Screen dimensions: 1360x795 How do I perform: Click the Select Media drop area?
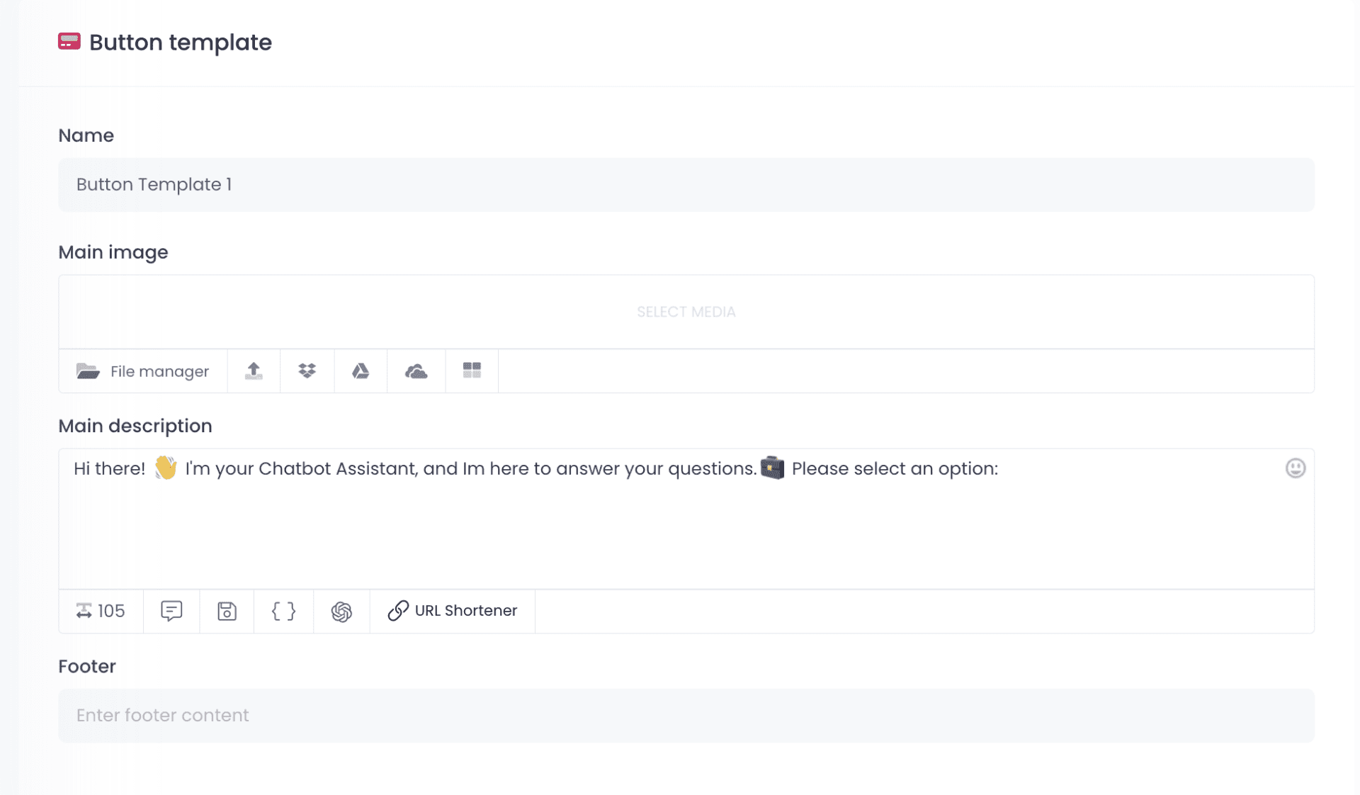click(686, 312)
